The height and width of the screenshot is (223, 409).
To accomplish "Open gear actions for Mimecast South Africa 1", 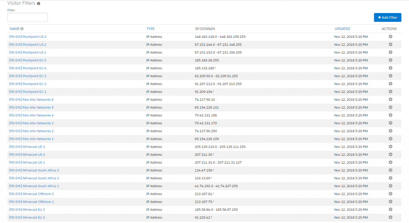I will pyautogui.click(x=390, y=186).
